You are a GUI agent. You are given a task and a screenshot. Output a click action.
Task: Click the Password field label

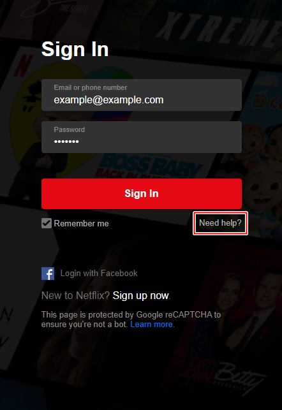70,129
